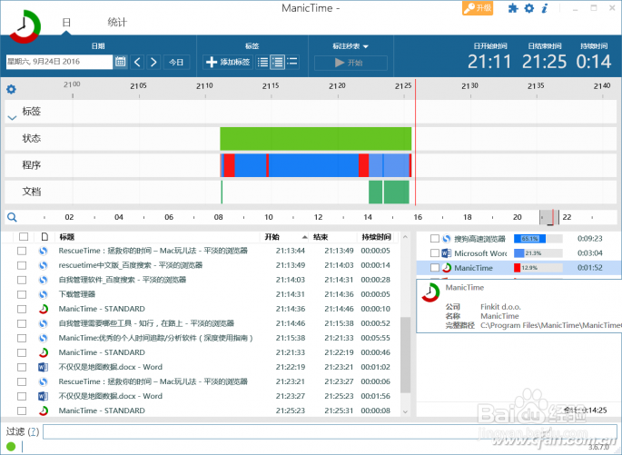Click ManicTime icon of 21:25:23 row
Image resolution: width=622 pixels, height=455 pixels.
click(x=44, y=411)
